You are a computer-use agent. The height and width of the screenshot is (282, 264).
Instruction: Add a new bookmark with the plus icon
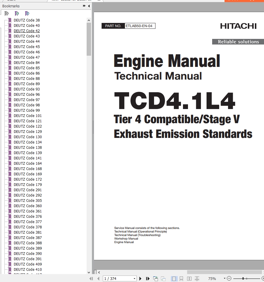coord(17,14)
